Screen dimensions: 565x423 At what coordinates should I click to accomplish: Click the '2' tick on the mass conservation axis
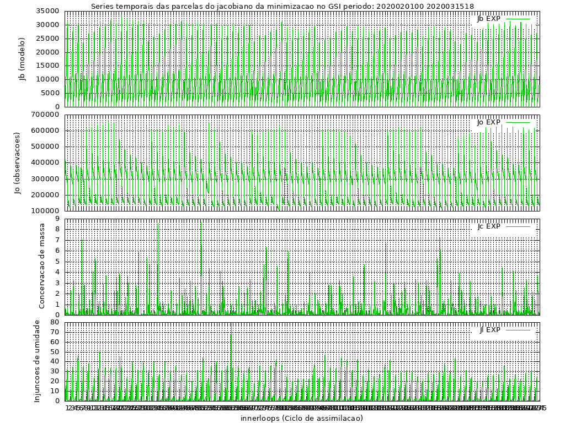57,294
